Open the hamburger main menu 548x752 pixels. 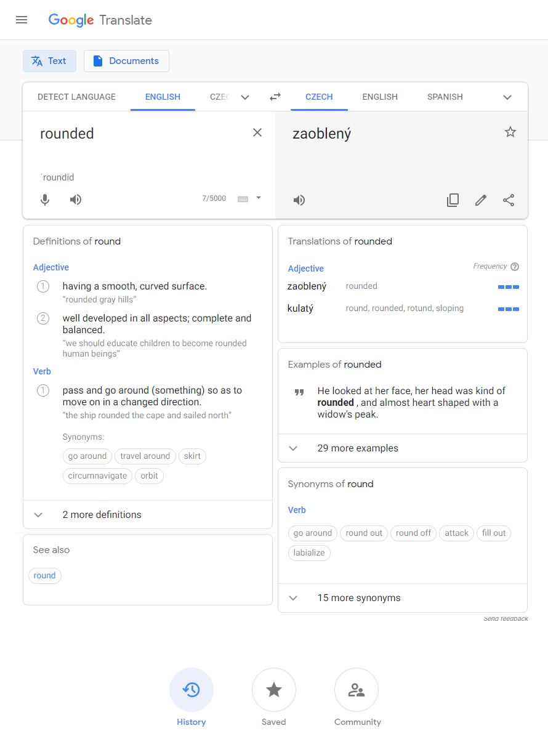click(22, 20)
